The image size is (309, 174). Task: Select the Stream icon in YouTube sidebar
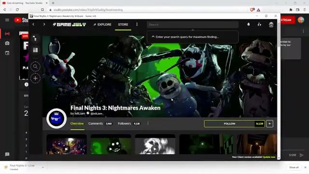tap(7, 34)
